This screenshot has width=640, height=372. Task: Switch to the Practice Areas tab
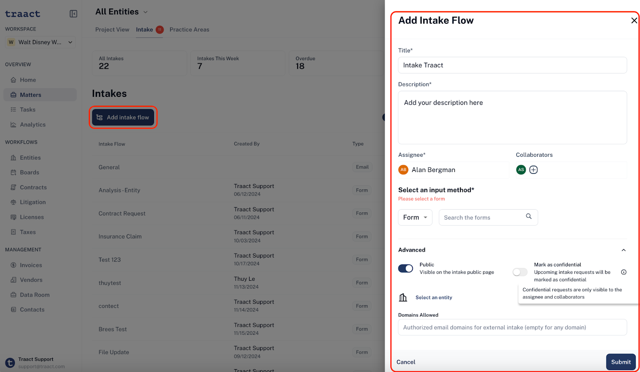click(189, 30)
